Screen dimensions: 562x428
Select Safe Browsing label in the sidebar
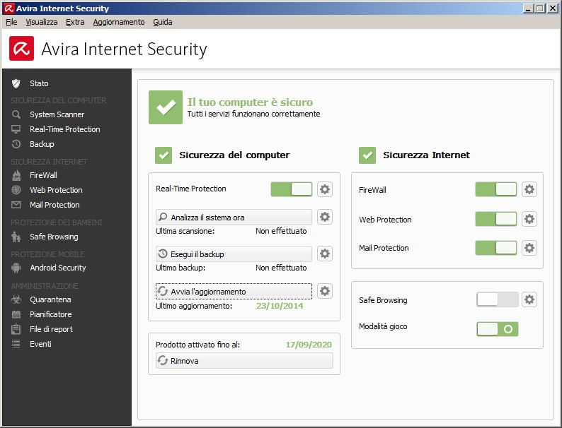(x=54, y=237)
